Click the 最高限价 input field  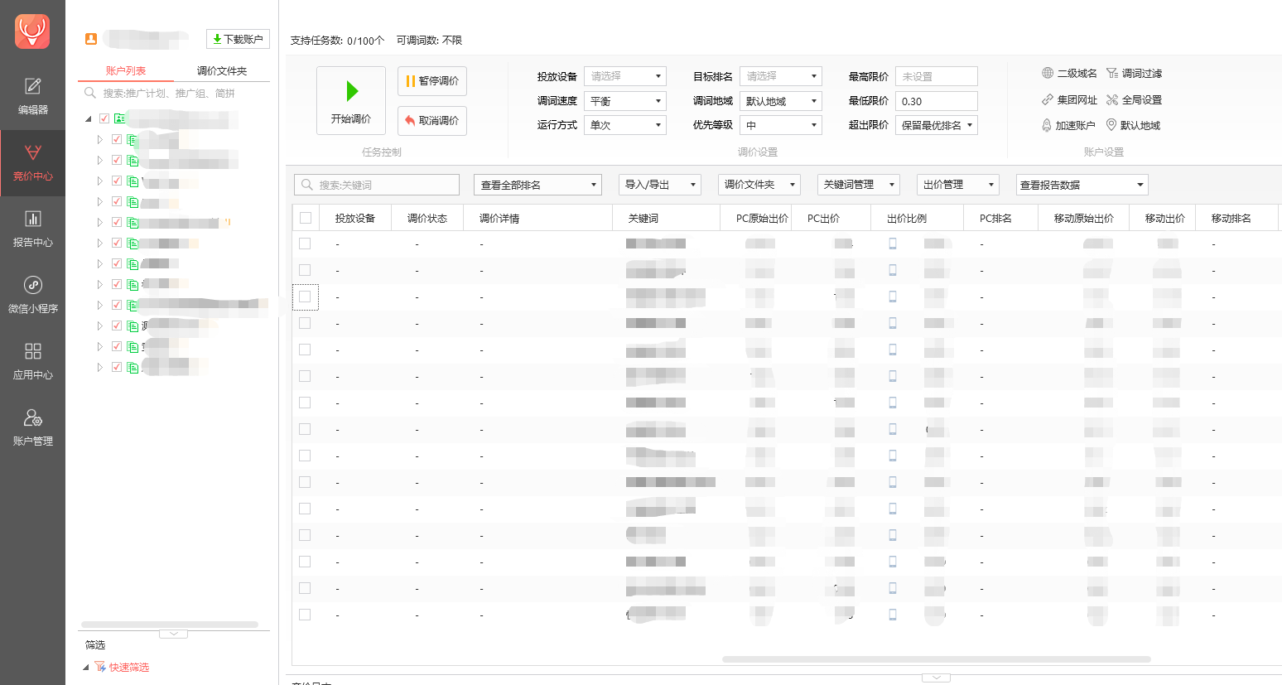pyautogui.click(x=937, y=76)
